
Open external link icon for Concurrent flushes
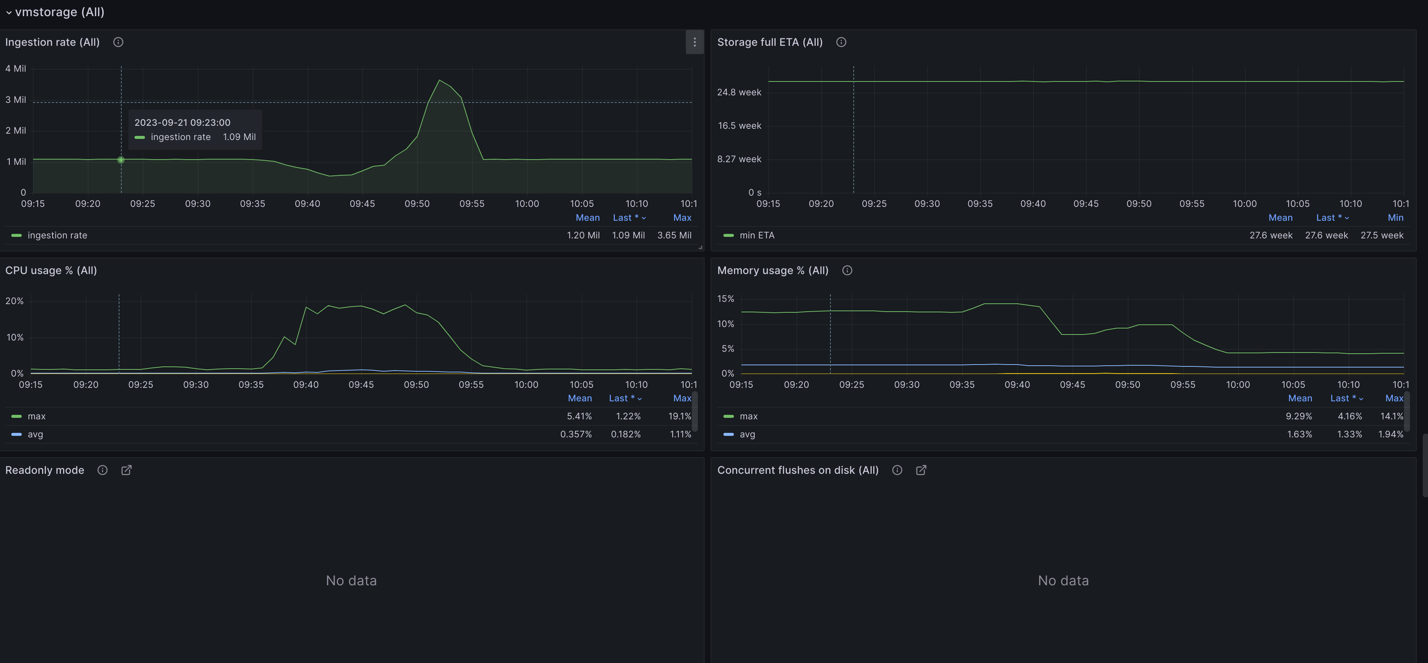(x=921, y=470)
